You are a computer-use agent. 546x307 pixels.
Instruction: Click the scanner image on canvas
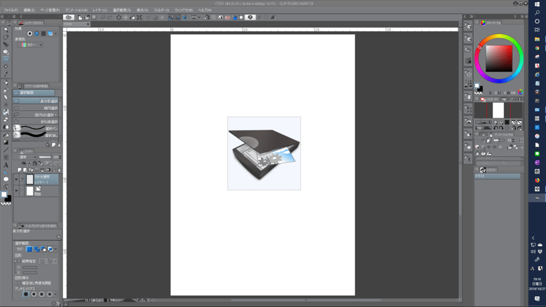click(264, 153)
